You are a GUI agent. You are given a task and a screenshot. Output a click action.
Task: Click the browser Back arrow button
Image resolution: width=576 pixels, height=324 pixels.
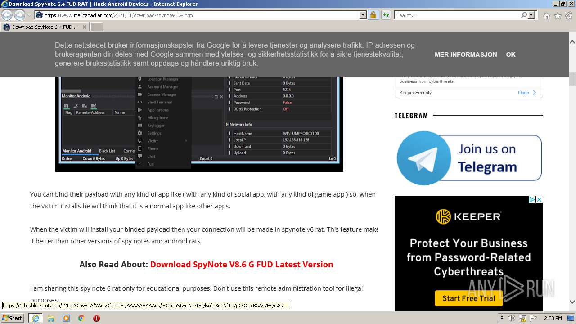coord(7,15)
